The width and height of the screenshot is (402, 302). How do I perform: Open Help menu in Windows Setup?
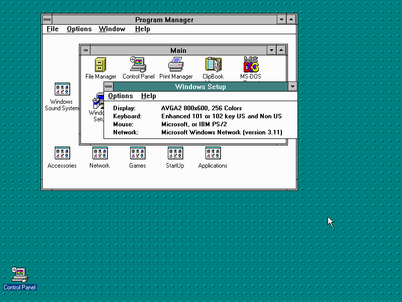(x=148, y=96)
